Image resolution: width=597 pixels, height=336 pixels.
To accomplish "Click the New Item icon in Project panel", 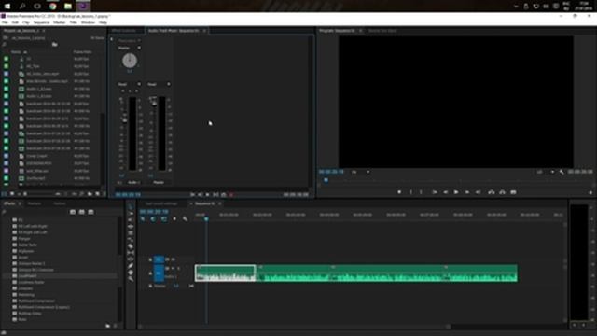I will point(97,194).
